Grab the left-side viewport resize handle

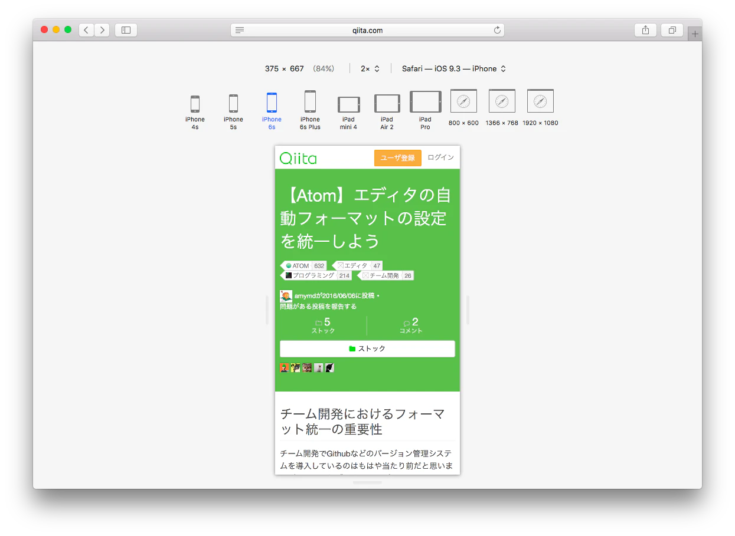[x=267, y=310]
